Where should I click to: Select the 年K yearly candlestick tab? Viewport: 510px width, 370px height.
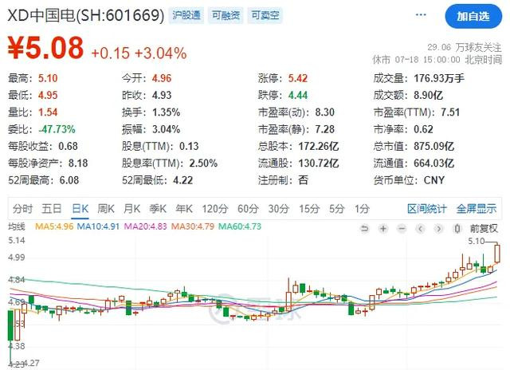pyautogui.click(x=184, y=209)
